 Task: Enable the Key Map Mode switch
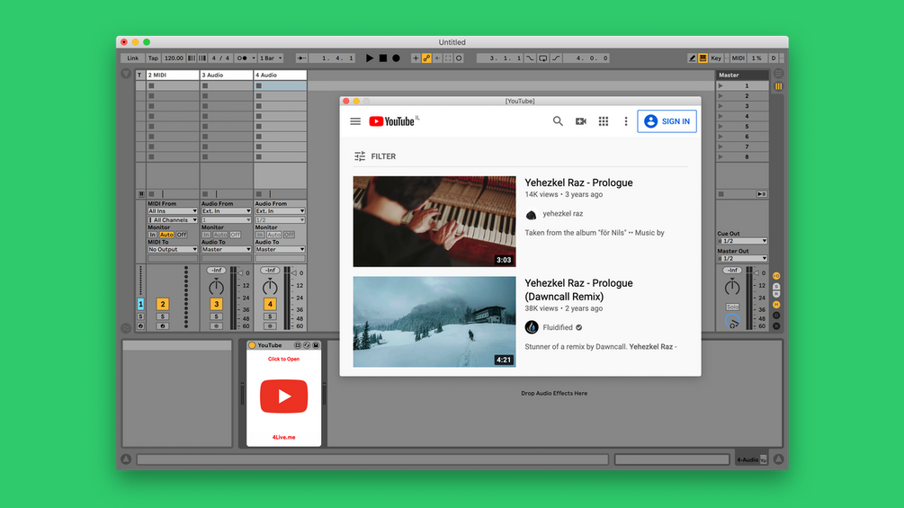(716, 58)
